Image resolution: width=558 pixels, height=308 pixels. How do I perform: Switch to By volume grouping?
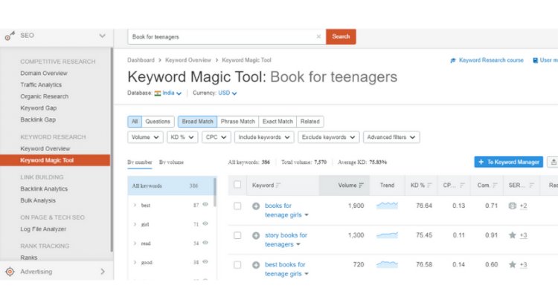pyautogui.click(x=171, y=163)
